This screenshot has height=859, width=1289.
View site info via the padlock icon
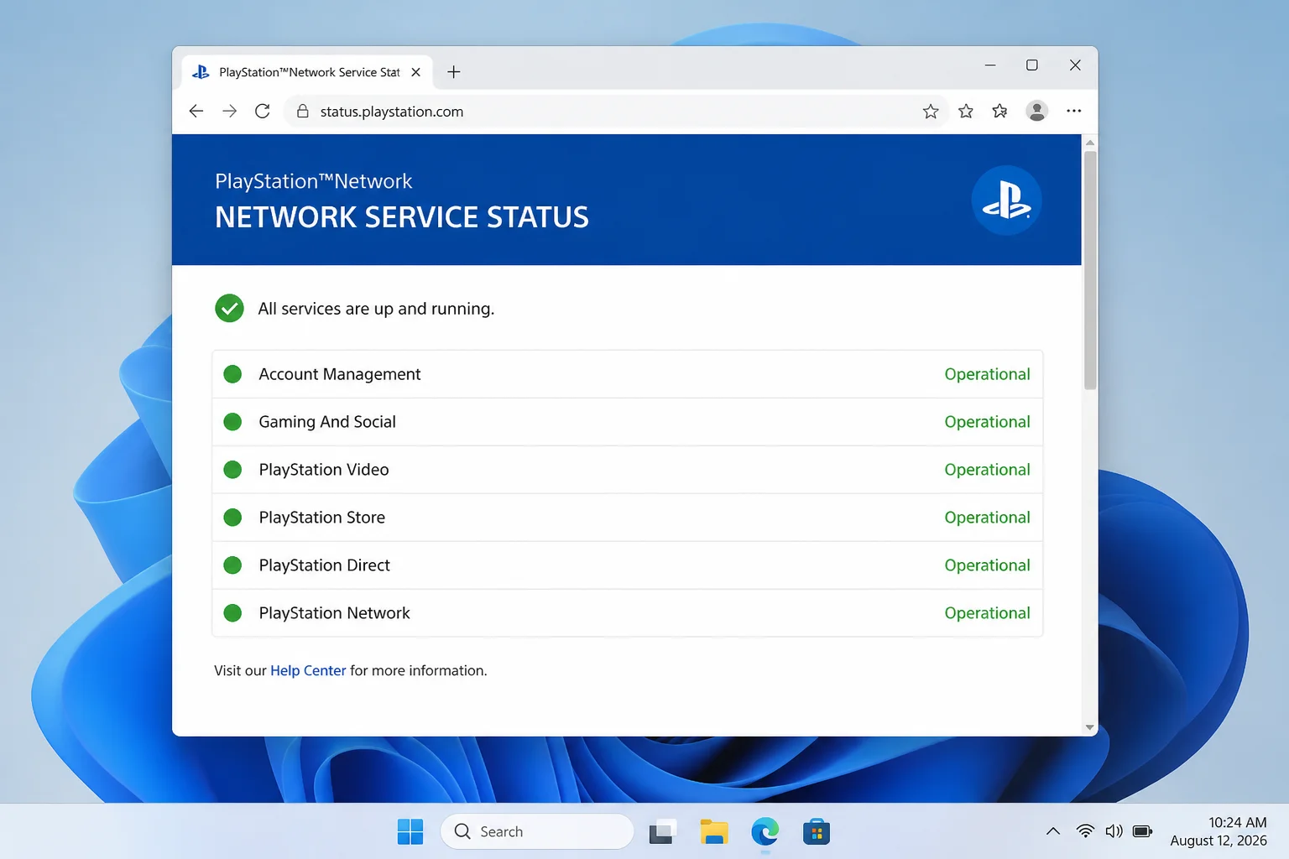tap(303, 111)
